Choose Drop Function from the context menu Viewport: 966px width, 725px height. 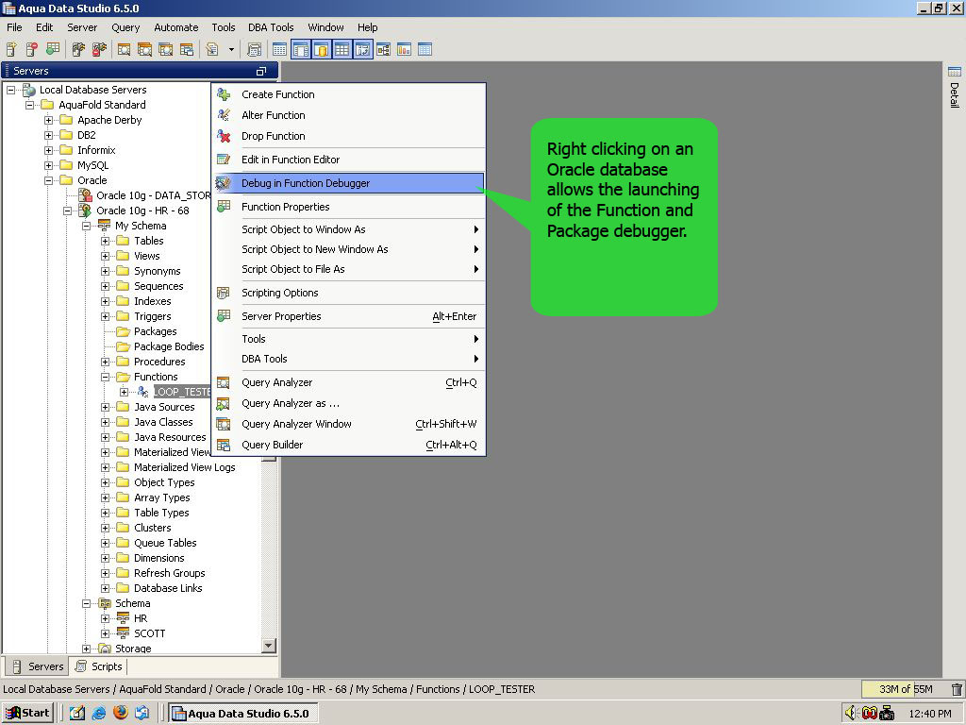click(x=349, y=136)
